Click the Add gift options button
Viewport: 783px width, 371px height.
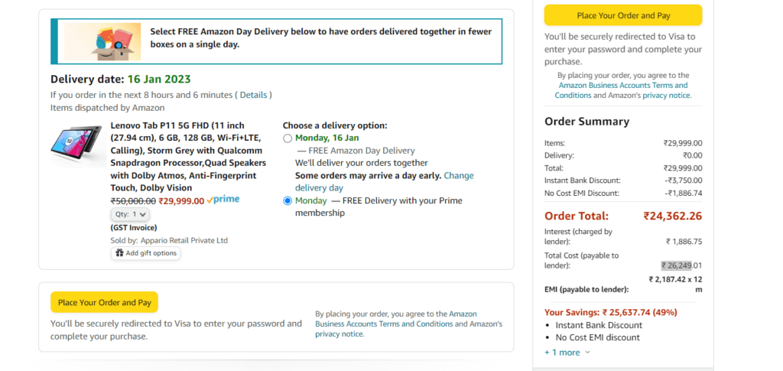(x=146, y=253)
